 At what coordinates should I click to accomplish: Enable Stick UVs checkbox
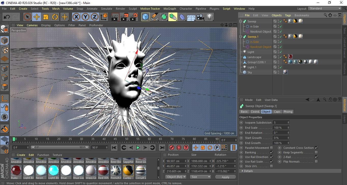[271, 166]
